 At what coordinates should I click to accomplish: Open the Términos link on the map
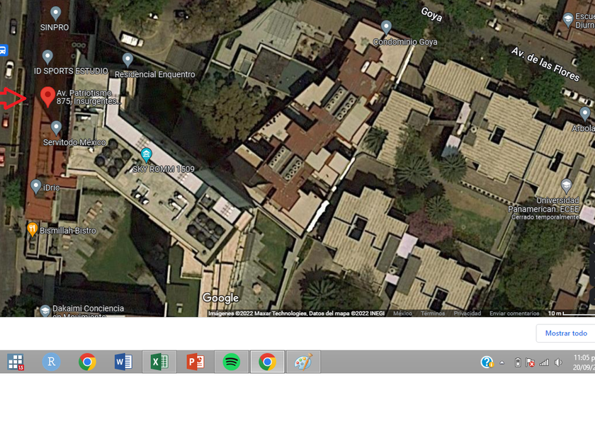coord(433,314)
